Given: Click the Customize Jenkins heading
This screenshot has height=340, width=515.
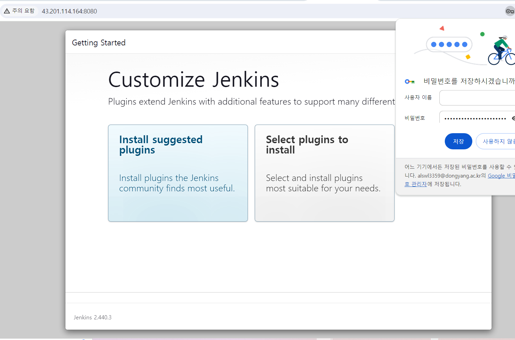Looking at the screenshot, I should point(193,80).
